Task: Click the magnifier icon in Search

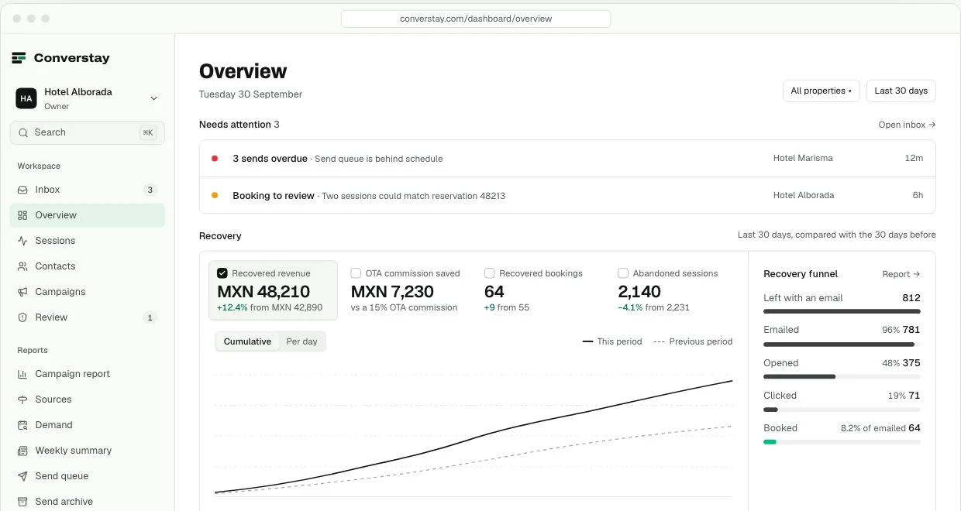Action: click(23, 132)
